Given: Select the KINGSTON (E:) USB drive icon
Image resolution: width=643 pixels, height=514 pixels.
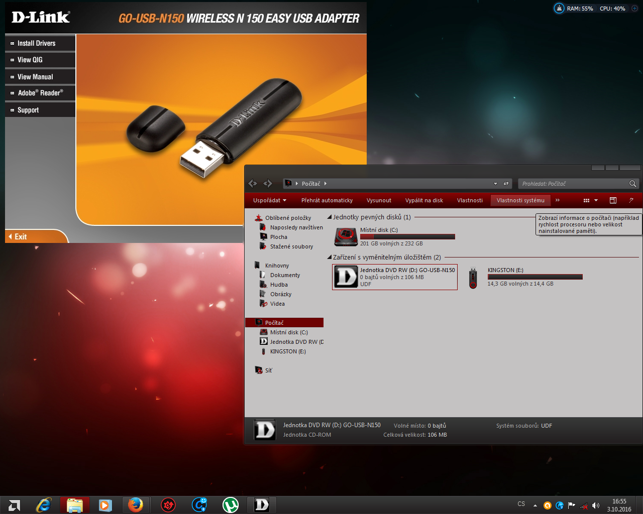Looking at the screenshot, I should [x=473, y=278].
